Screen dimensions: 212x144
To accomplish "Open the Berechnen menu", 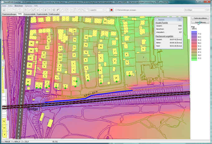I will click(18, 6).
